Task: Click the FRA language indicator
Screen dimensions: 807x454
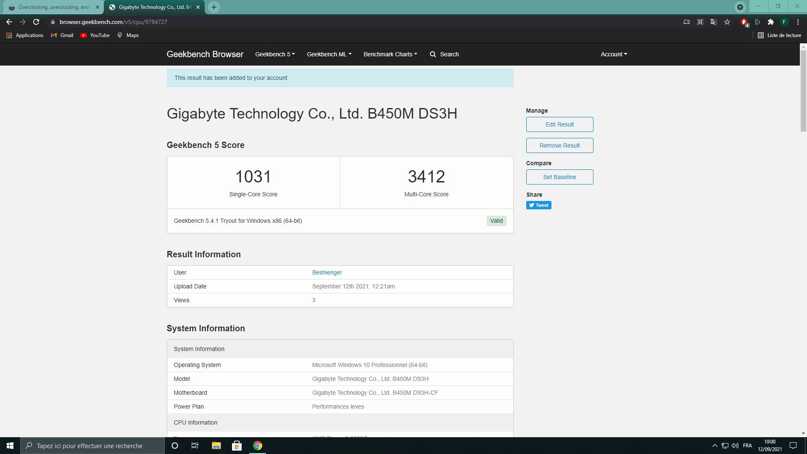Action: 747,446
